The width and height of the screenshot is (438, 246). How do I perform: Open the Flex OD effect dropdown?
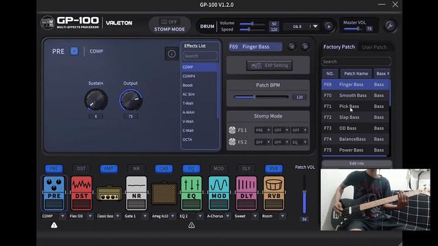point(90,216)
